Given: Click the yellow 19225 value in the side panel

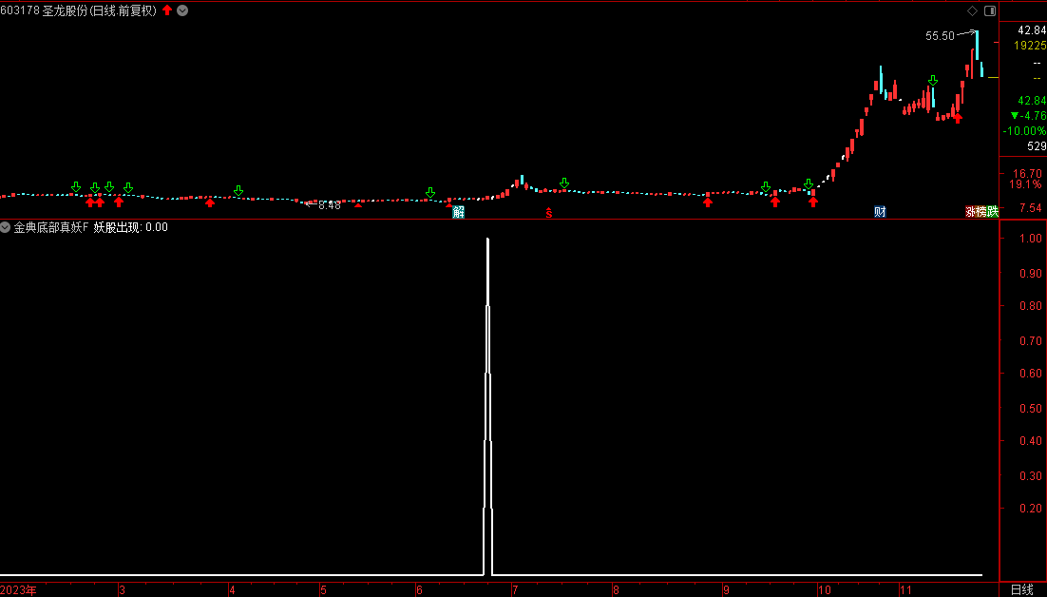Looking at the screenshot, I should click(x=1030, y=46).
